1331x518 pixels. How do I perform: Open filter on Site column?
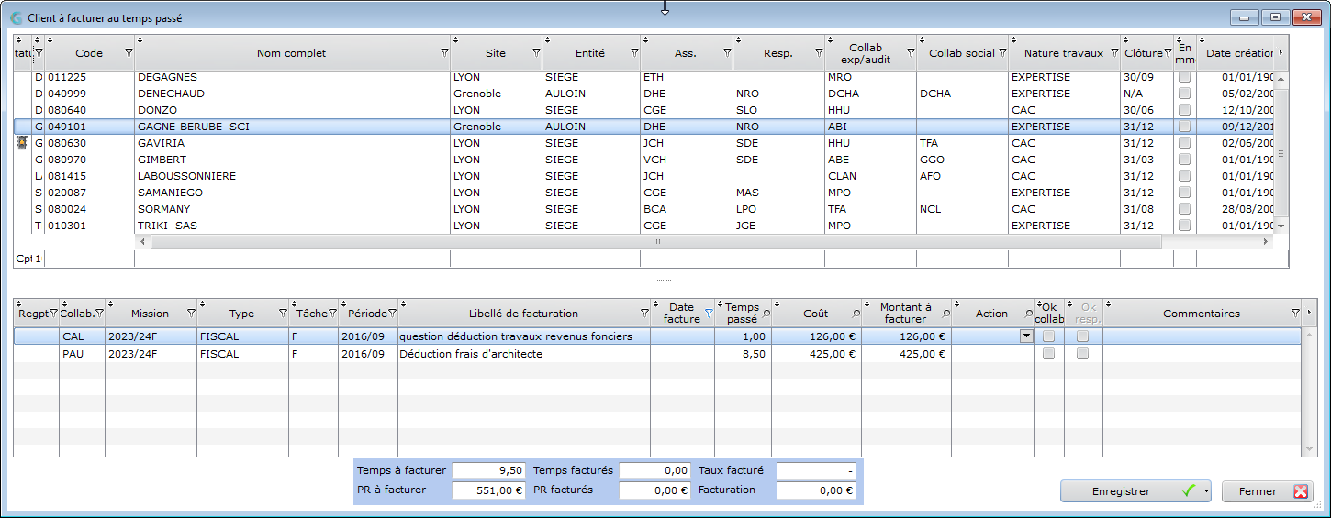[536, 53]
